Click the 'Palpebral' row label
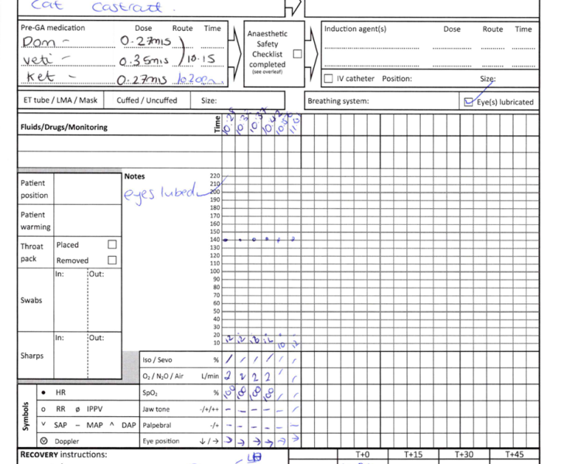Image resolution: width=561 pixels, height=464 pixels. tap(157, 425)
